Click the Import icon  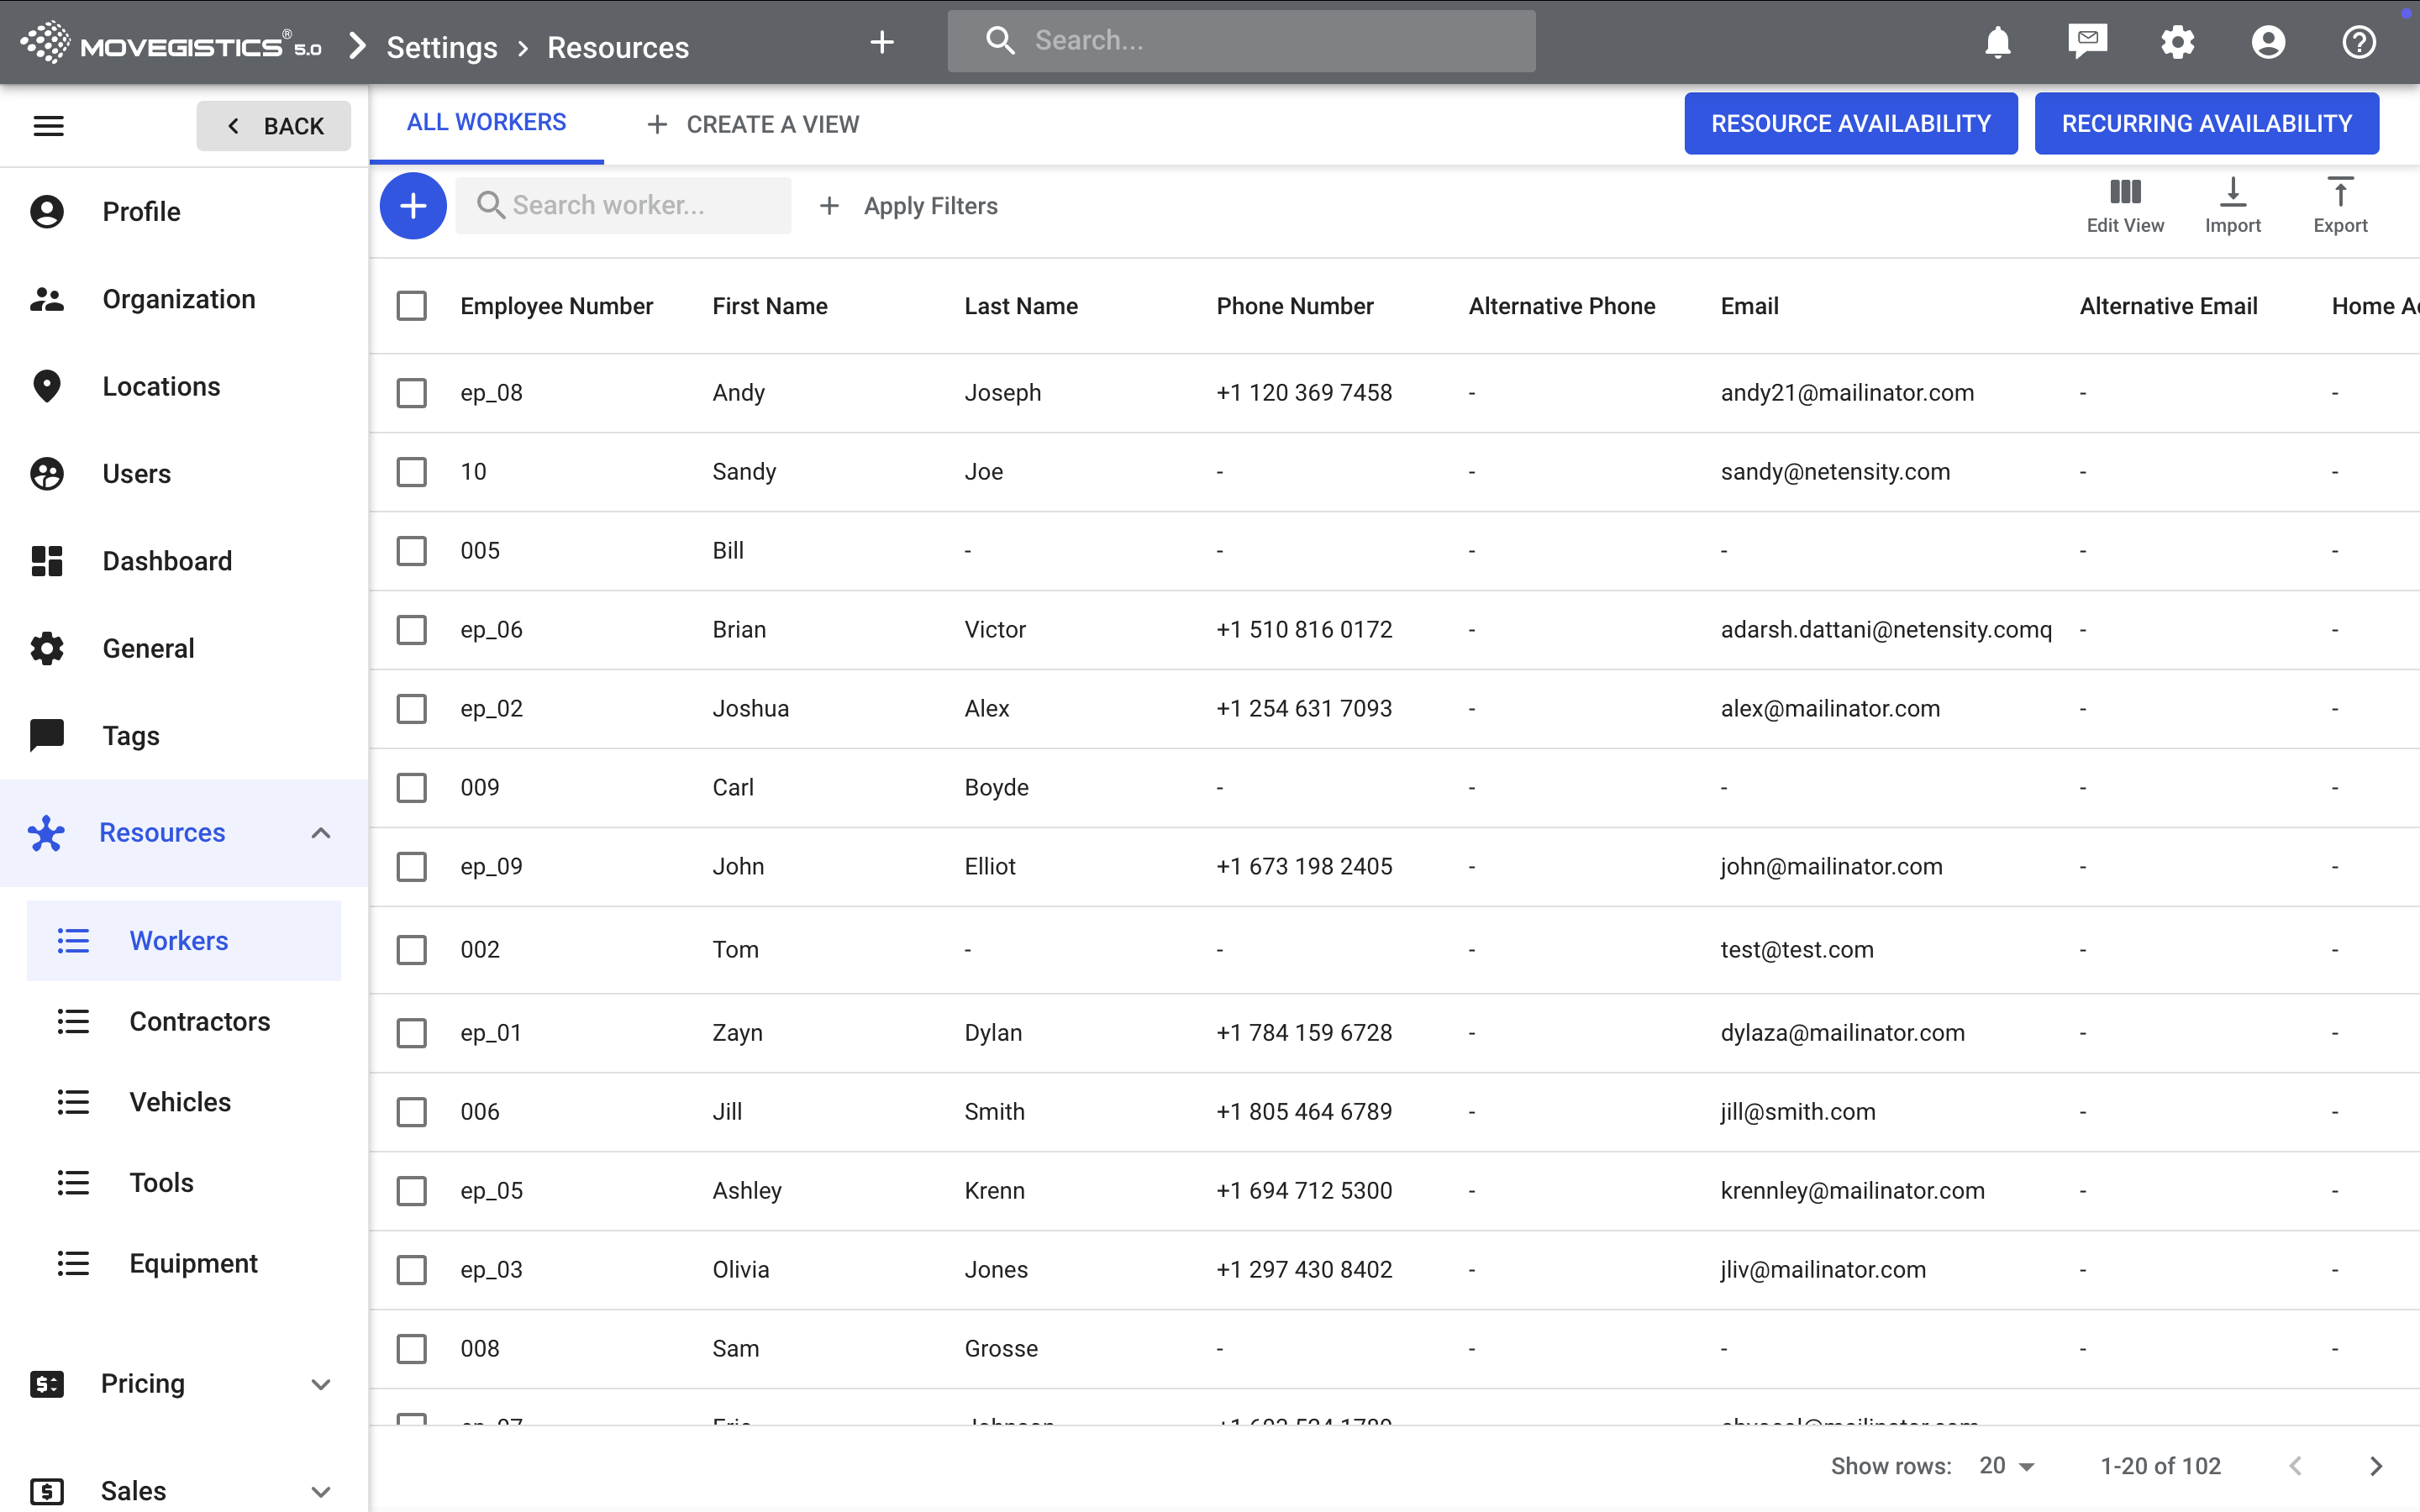2232,204
